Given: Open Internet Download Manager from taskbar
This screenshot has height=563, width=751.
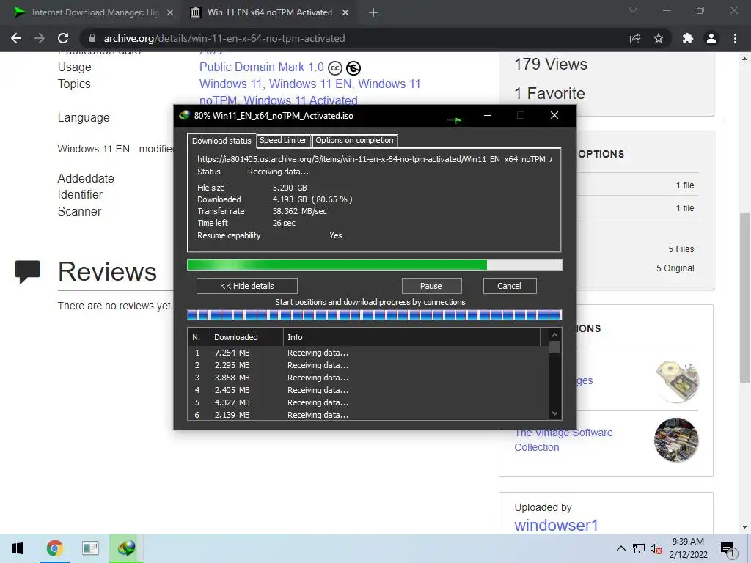Looking at the screenshot, I should click(x=126, y=548).
